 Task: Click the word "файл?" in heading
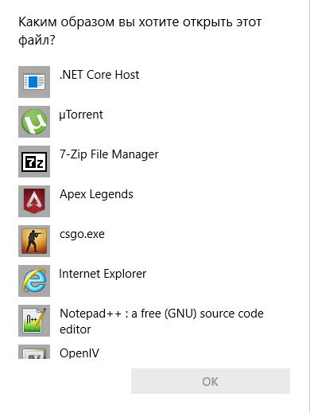[x=37, y=40]
